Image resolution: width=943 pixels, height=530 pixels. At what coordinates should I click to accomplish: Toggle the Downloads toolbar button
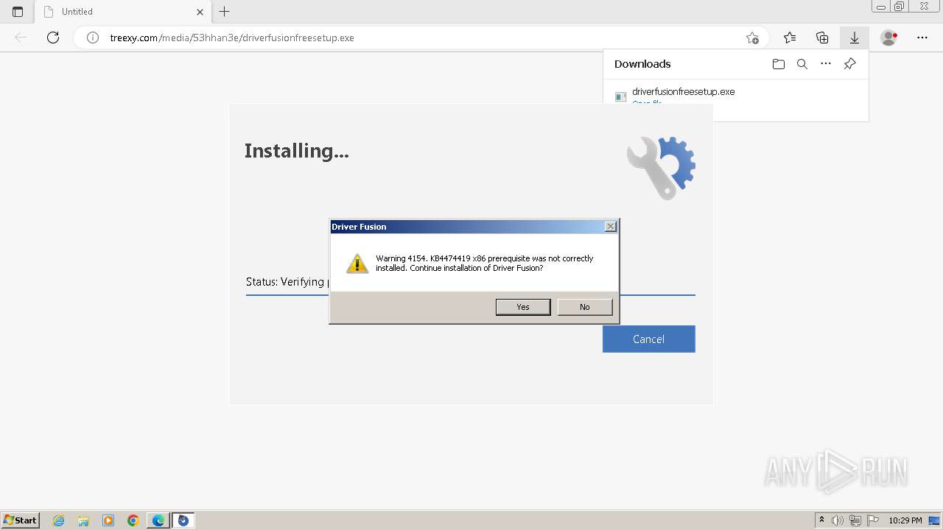pos(855,38)
